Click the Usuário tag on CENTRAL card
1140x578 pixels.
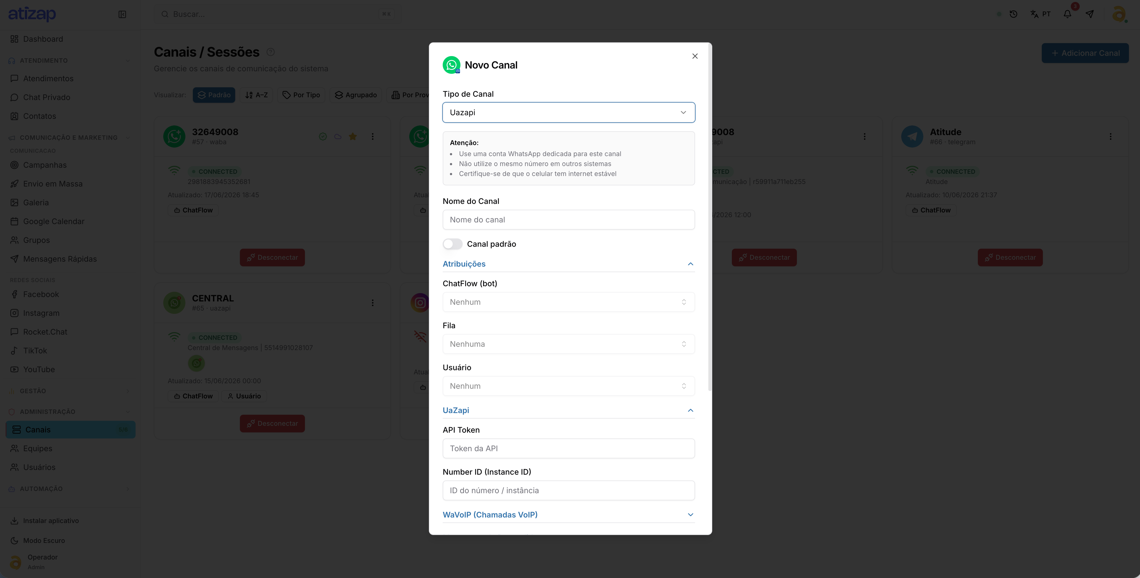[244, 396]
